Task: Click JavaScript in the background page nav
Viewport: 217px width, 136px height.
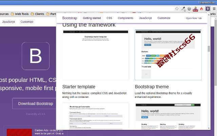Action: [x=8, y=22]
